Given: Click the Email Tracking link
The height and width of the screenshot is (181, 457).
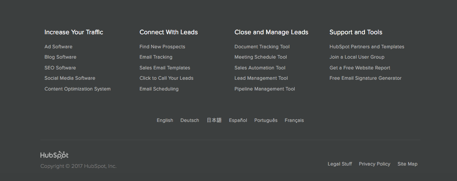Looking at the screenshot, I should [x=156, y=57].
